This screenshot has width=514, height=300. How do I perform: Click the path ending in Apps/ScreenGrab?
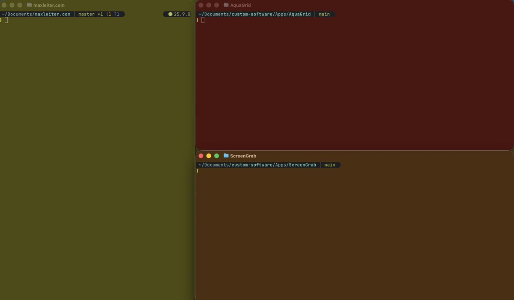tap(257, 165)
